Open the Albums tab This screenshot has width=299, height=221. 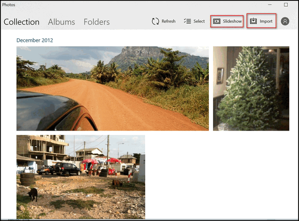click(x=61, y=22)
